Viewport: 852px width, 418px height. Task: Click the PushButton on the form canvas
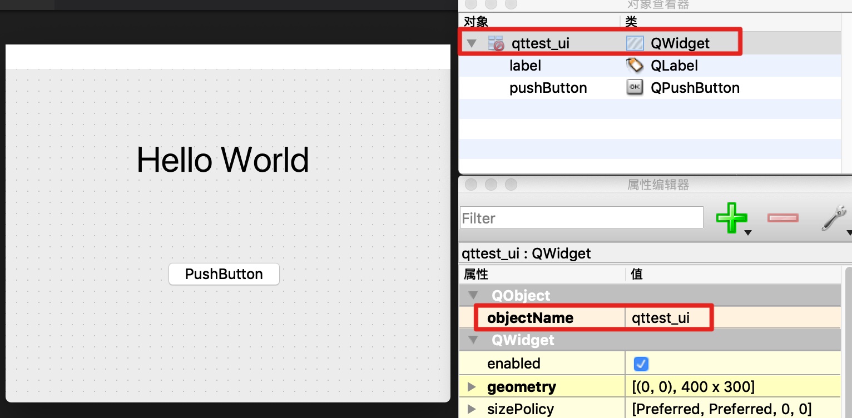[224, 274]
